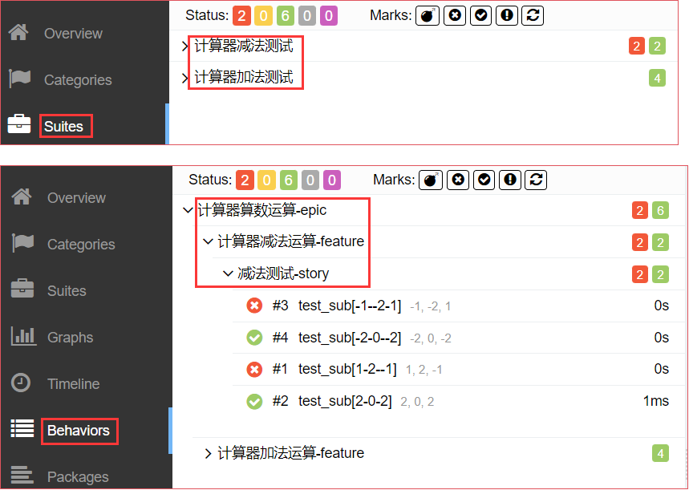The height and width of the screenshot is (490, 689).
Task: Toggle the new-passed checkmark mark in the bottom panel
Action: [x=484, y=180]
